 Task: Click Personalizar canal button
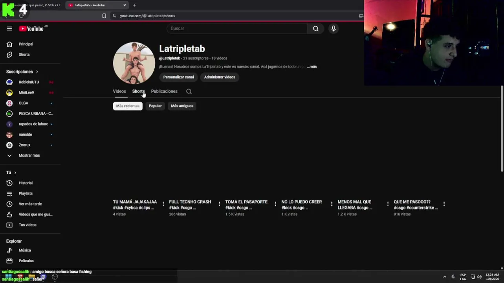coord(178,77)
